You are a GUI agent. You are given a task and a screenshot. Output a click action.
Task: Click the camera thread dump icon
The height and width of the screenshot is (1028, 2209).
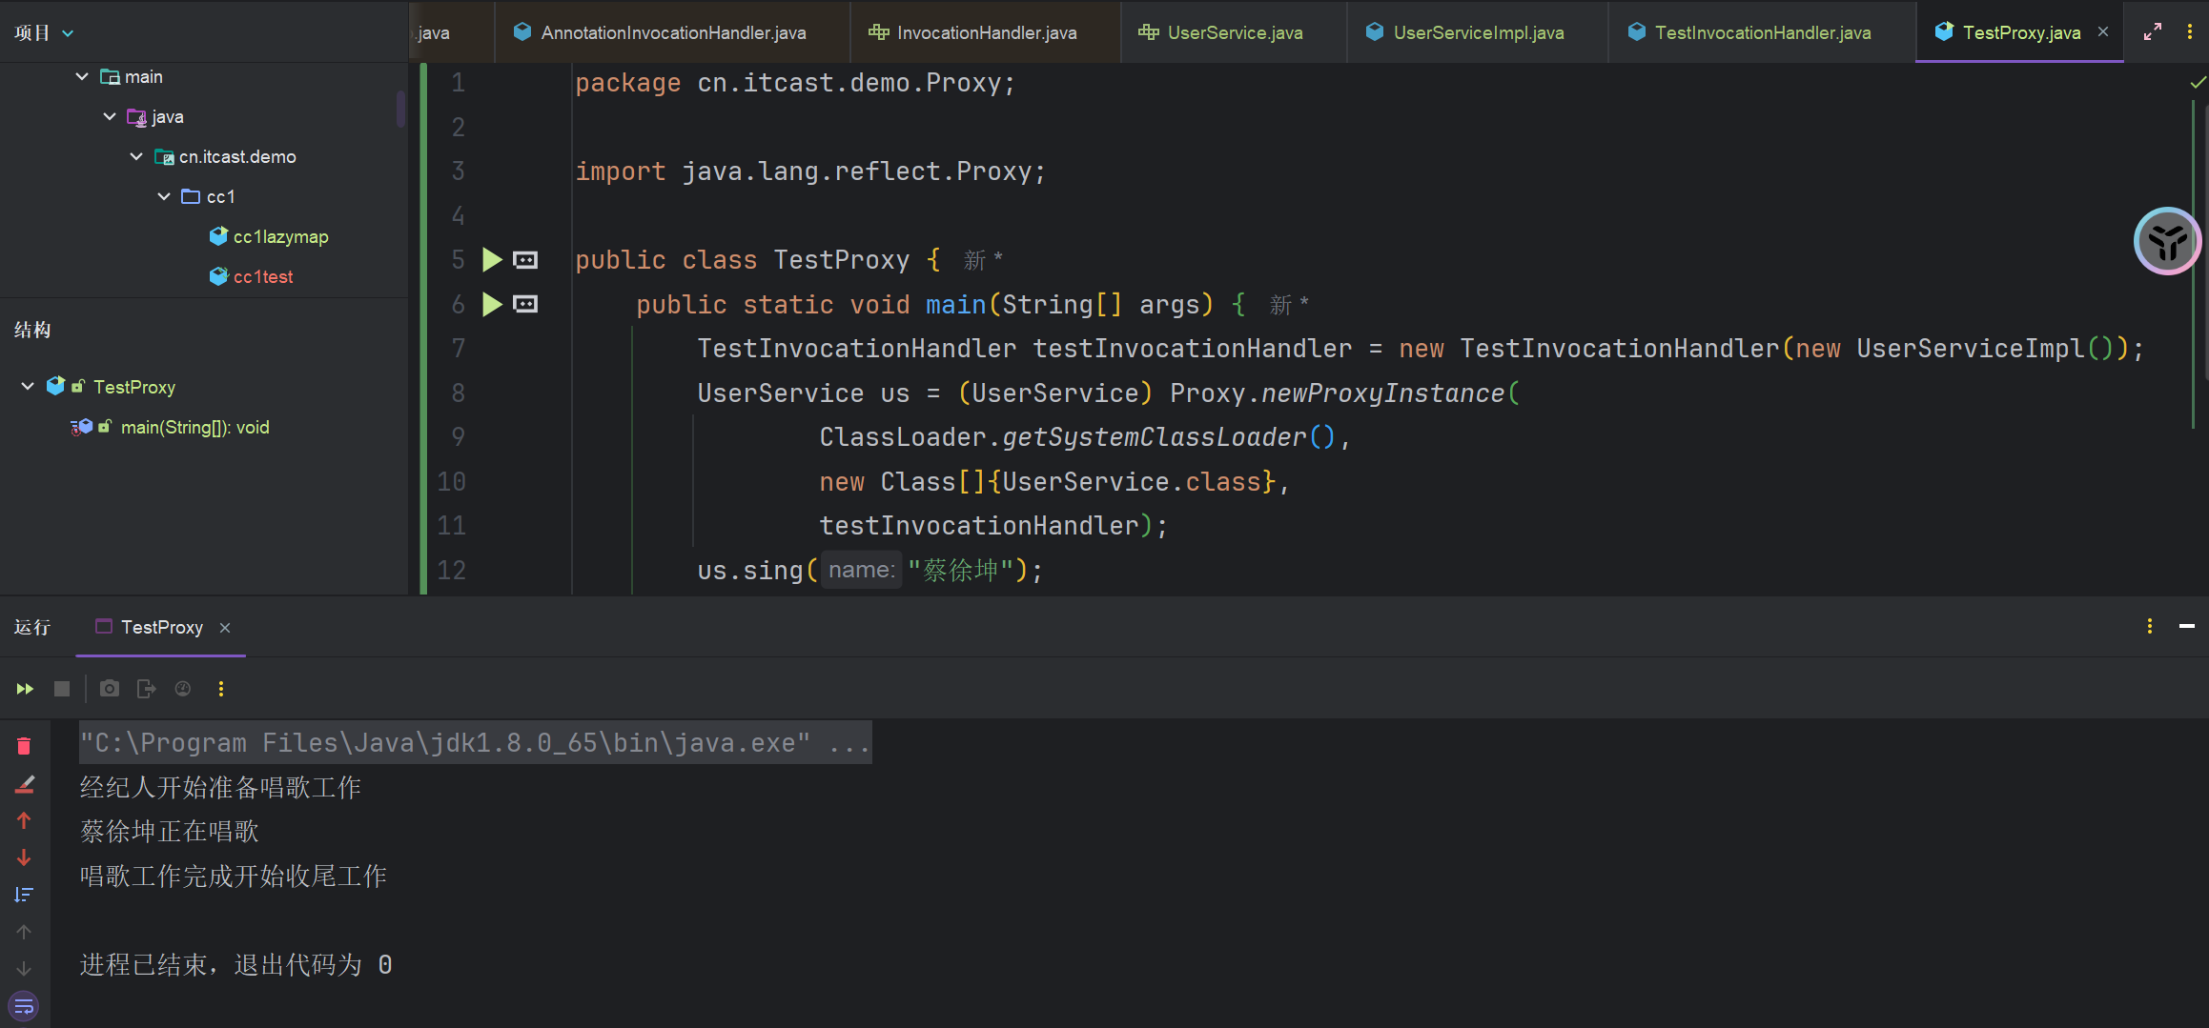pyautogui.click(x=110, y=689)
